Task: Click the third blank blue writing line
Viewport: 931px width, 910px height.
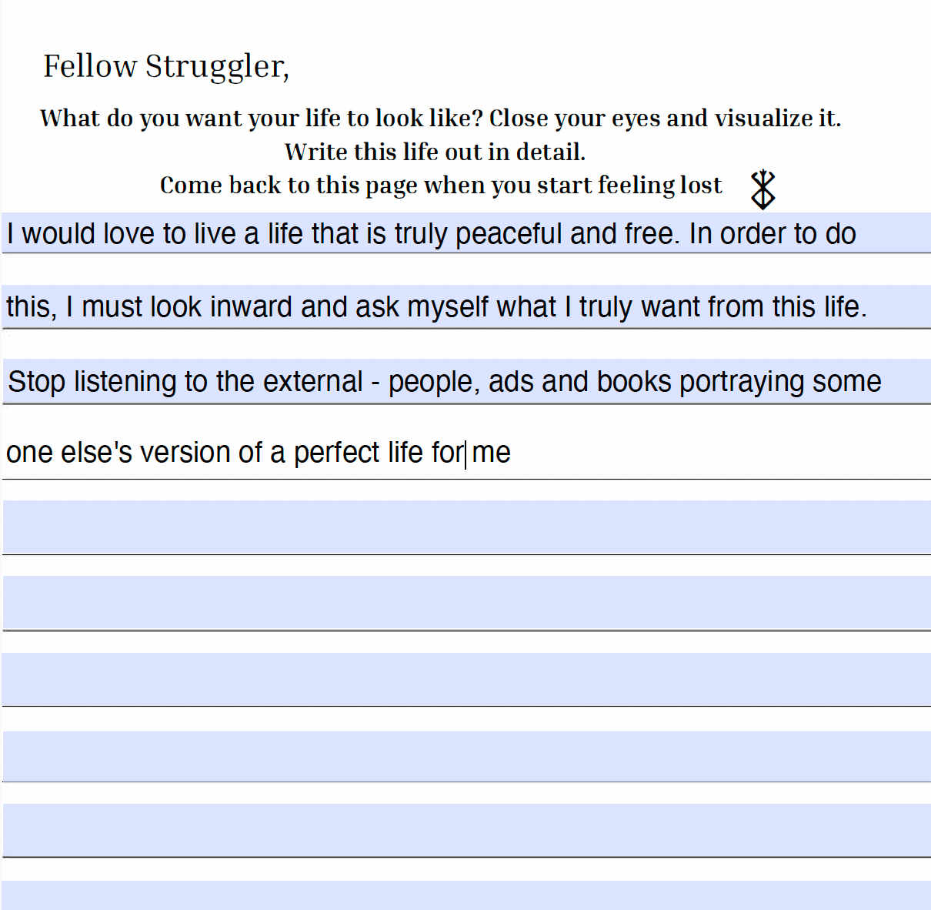Action: click(466, 678)
